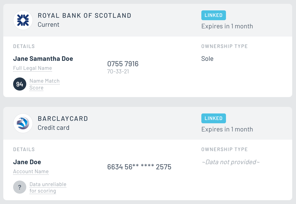Click the question mark unreliable data badge
Viewport: 296px width, 204px height.
point(20,187)
